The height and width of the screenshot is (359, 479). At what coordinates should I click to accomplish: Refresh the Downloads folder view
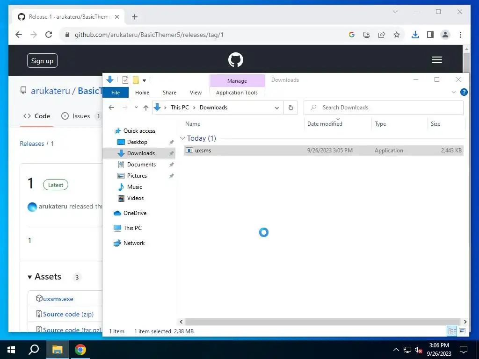(291, 108)
